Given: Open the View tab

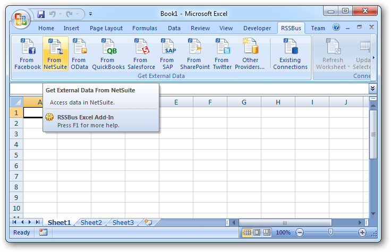Looking at the screenshot, I should click(226, 29).
